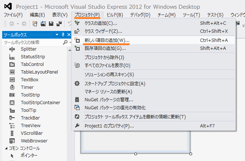
Task: Click the toolbox scroll up arrow
Action: pyautogui.click(x=70, y=50)
